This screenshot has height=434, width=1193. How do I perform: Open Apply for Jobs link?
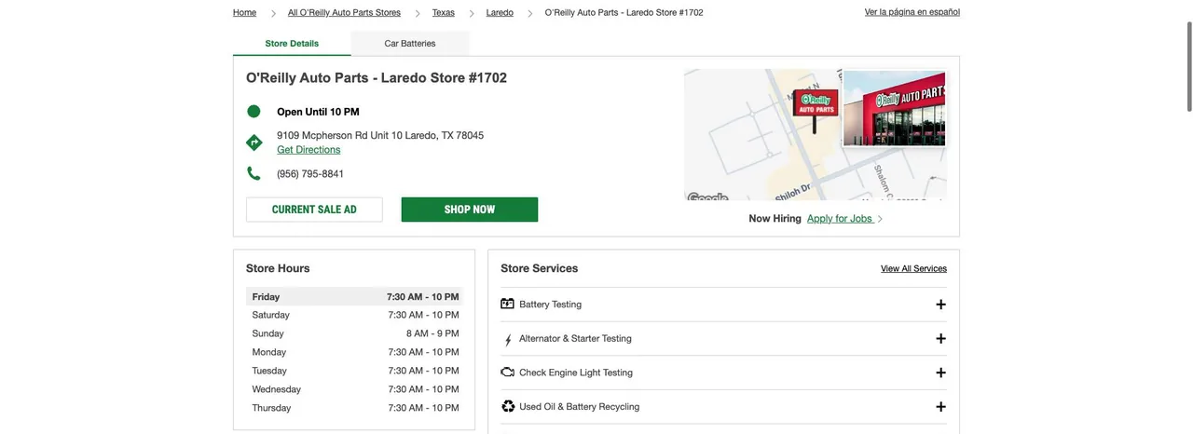tap(840, 219)
